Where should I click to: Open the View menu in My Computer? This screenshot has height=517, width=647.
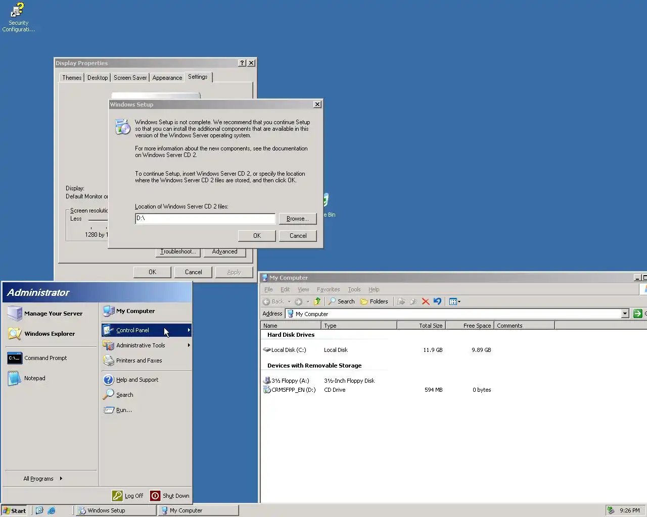303,289
